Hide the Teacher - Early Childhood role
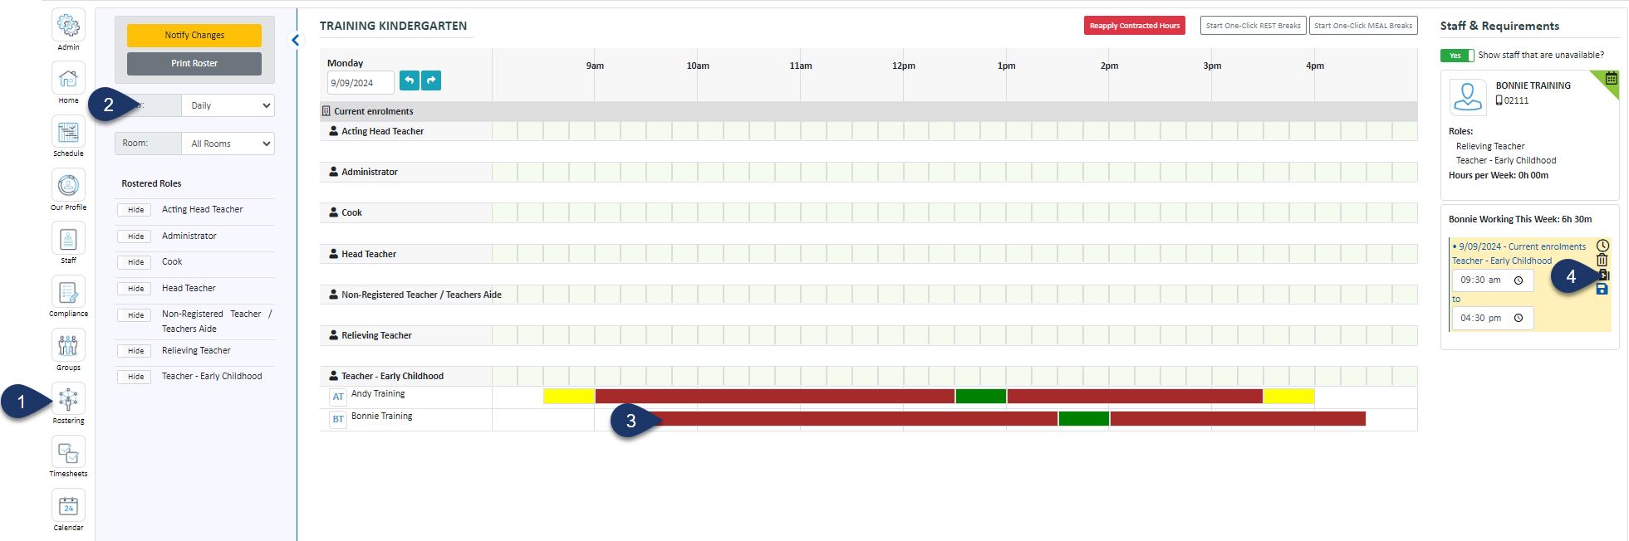The width and height of the screenshot is (1629, 541). tap(136, 377)
